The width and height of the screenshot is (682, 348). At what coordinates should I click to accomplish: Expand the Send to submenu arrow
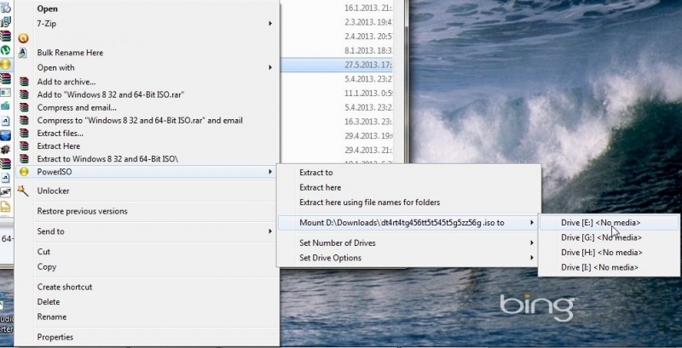click(x=271, y=231)
